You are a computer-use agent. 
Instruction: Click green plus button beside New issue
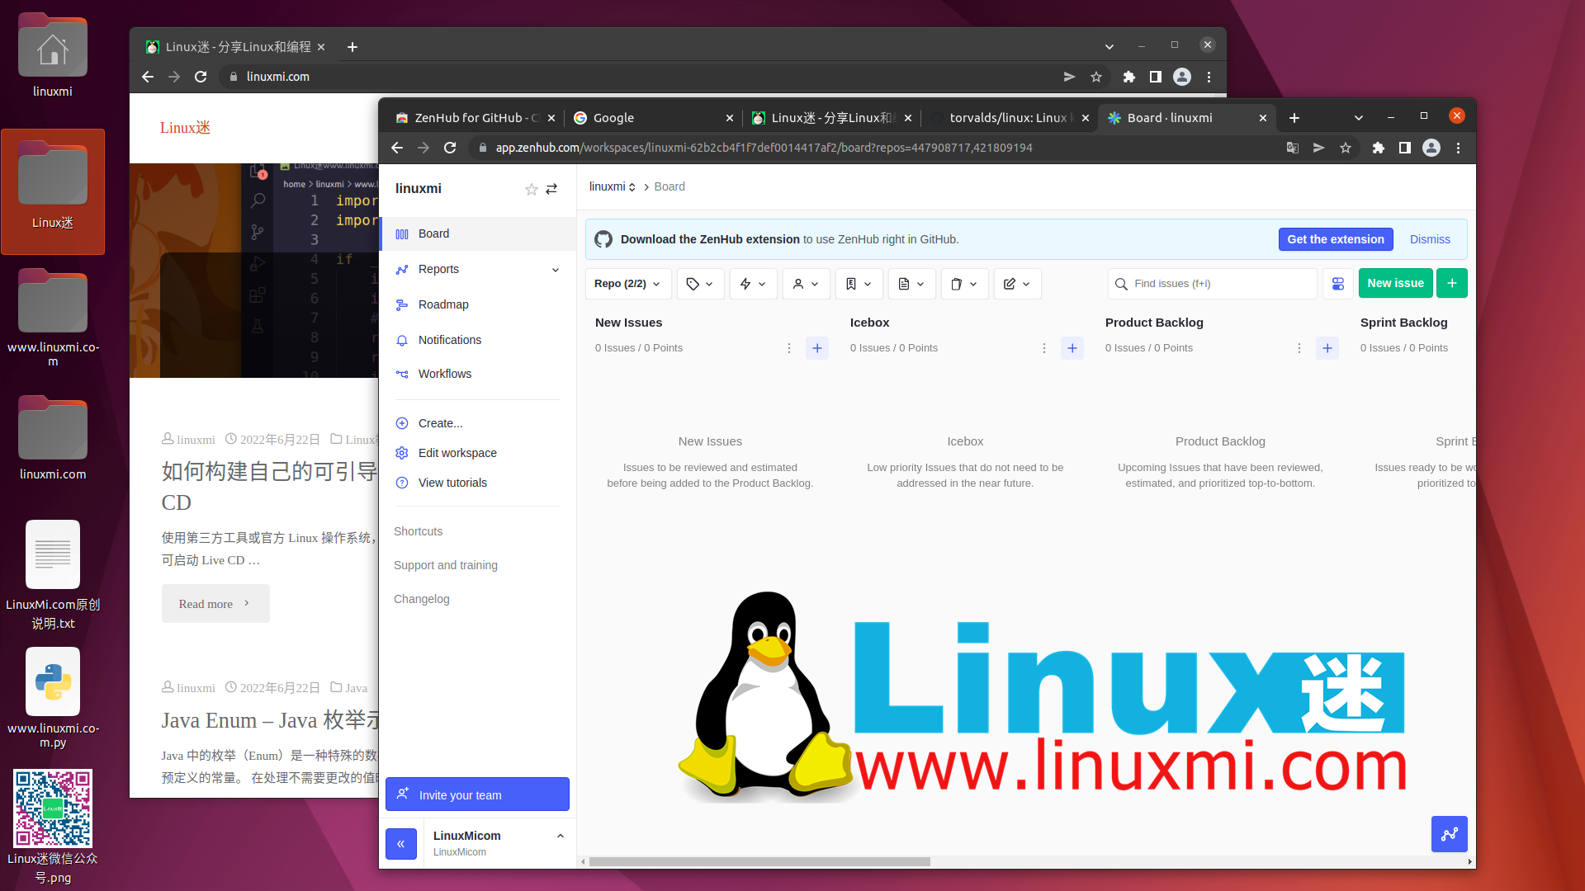(x=1452, y=283)
